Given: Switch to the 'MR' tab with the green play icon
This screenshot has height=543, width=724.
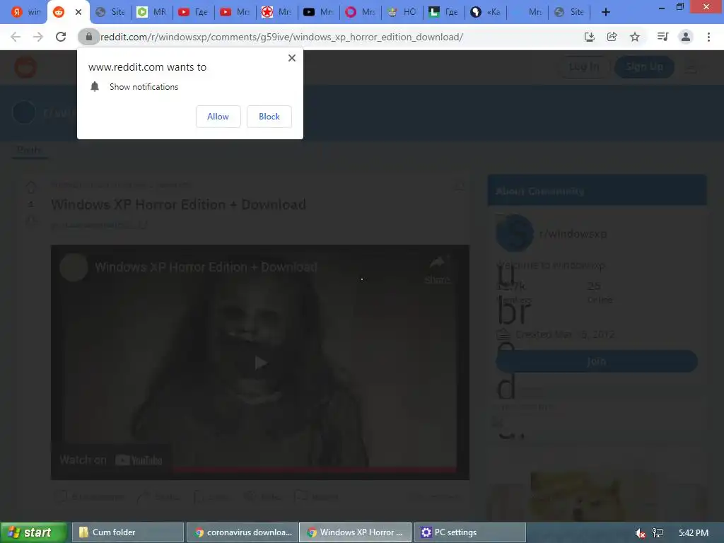Looking at the screenshot, I should coord(151,13).
